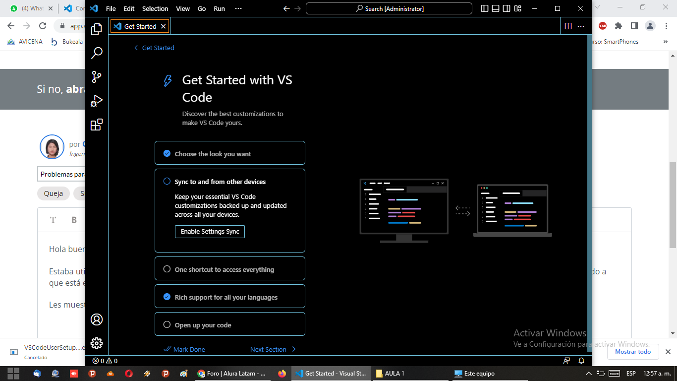The width and height of the screenshot is (677, 381).
Task: Click Enable Settings Sync button
Action: (210, 232)
